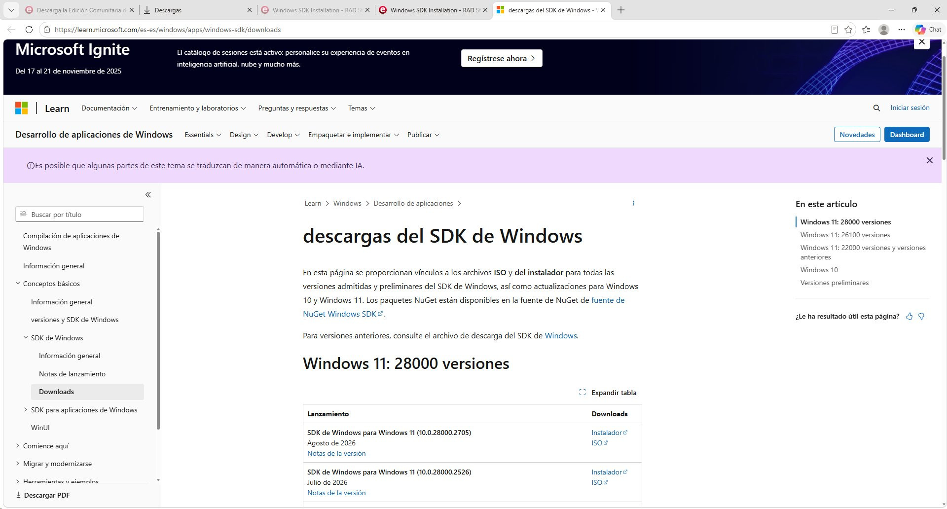Collapse the SDK de Windows tree node

(26, 338)
